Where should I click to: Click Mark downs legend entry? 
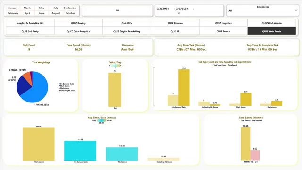64,86
